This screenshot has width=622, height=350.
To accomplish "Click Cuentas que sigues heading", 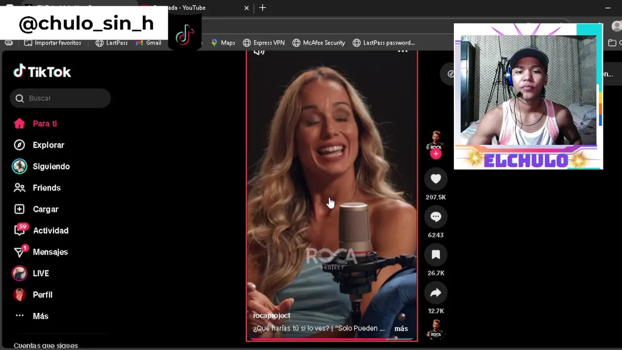I will [46, 346].
